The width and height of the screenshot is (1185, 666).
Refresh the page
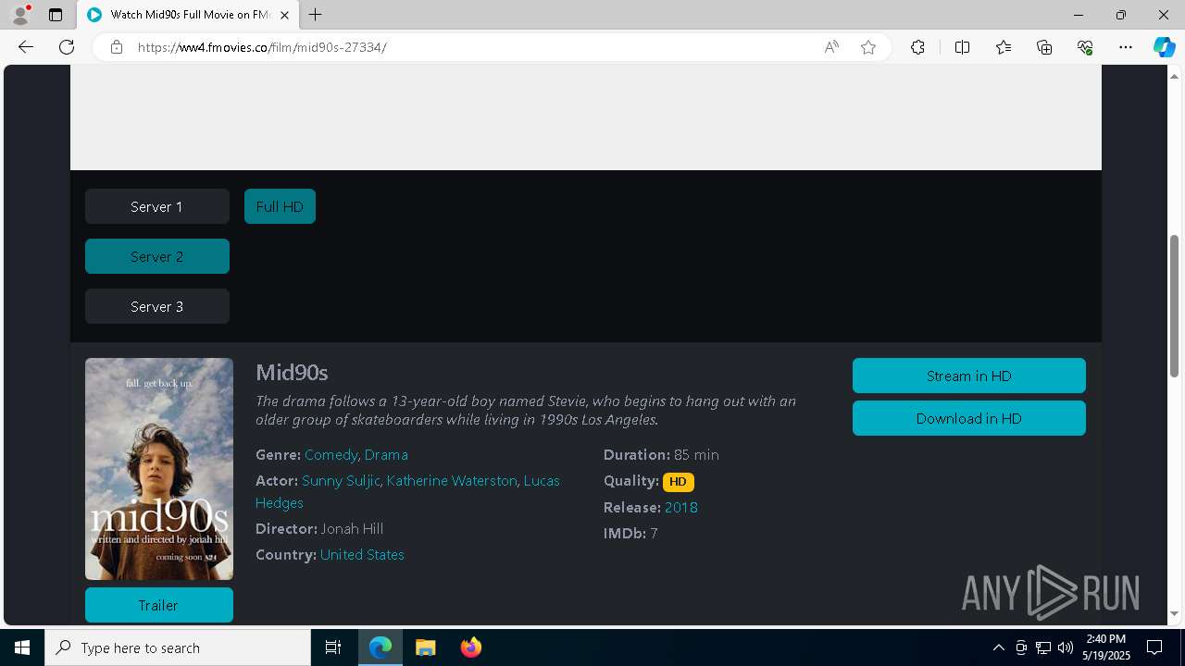click(x=67, y=47)
